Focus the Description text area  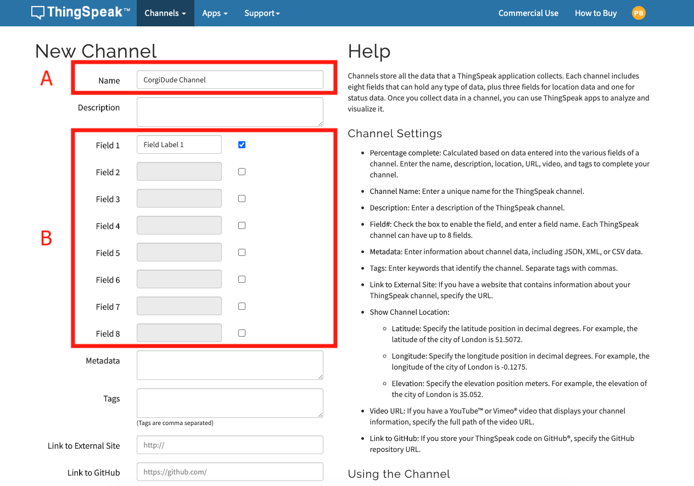(x=230, y=112)
